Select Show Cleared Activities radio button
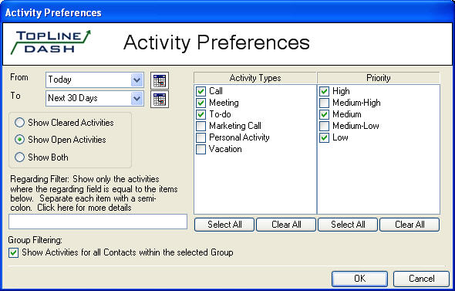This screenshot has width=455, height=291. pos(19,123)
